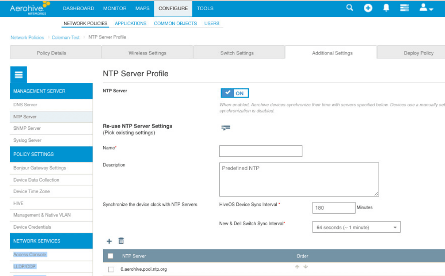Select NTP Server in sidebar

[51, 117]
